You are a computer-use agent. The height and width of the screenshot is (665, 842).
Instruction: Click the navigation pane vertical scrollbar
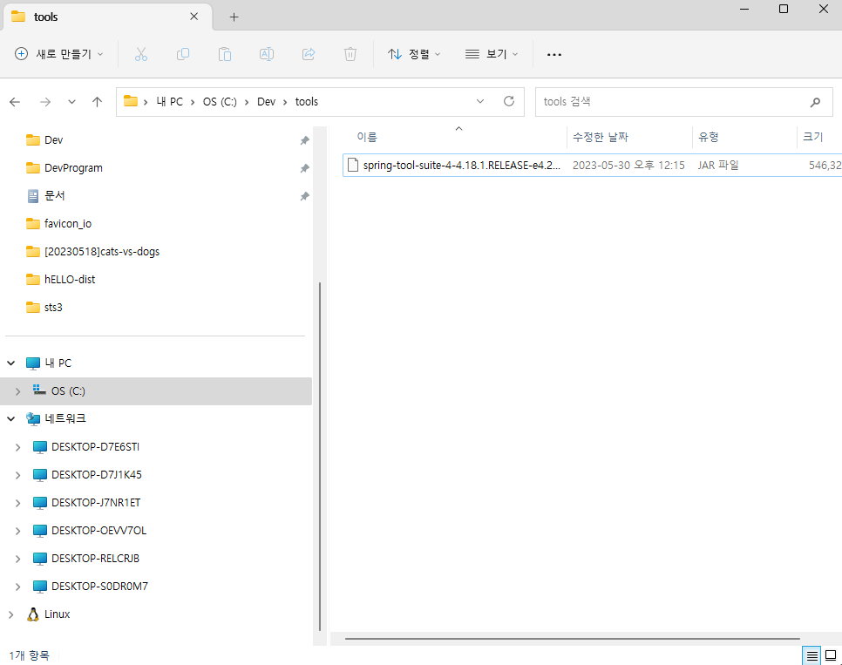pyautogui.click(x=320, y=457)
